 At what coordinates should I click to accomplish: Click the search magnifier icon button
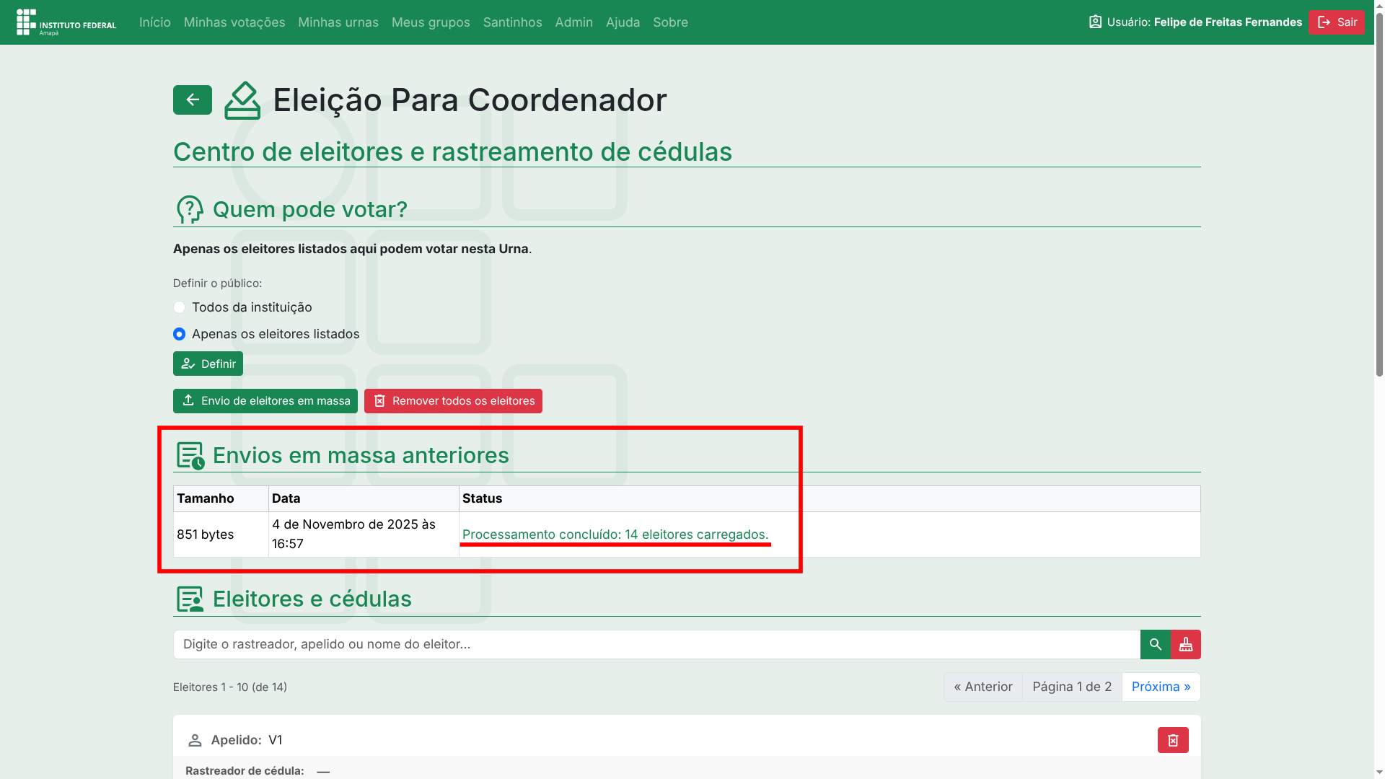tap(1155, 644)
